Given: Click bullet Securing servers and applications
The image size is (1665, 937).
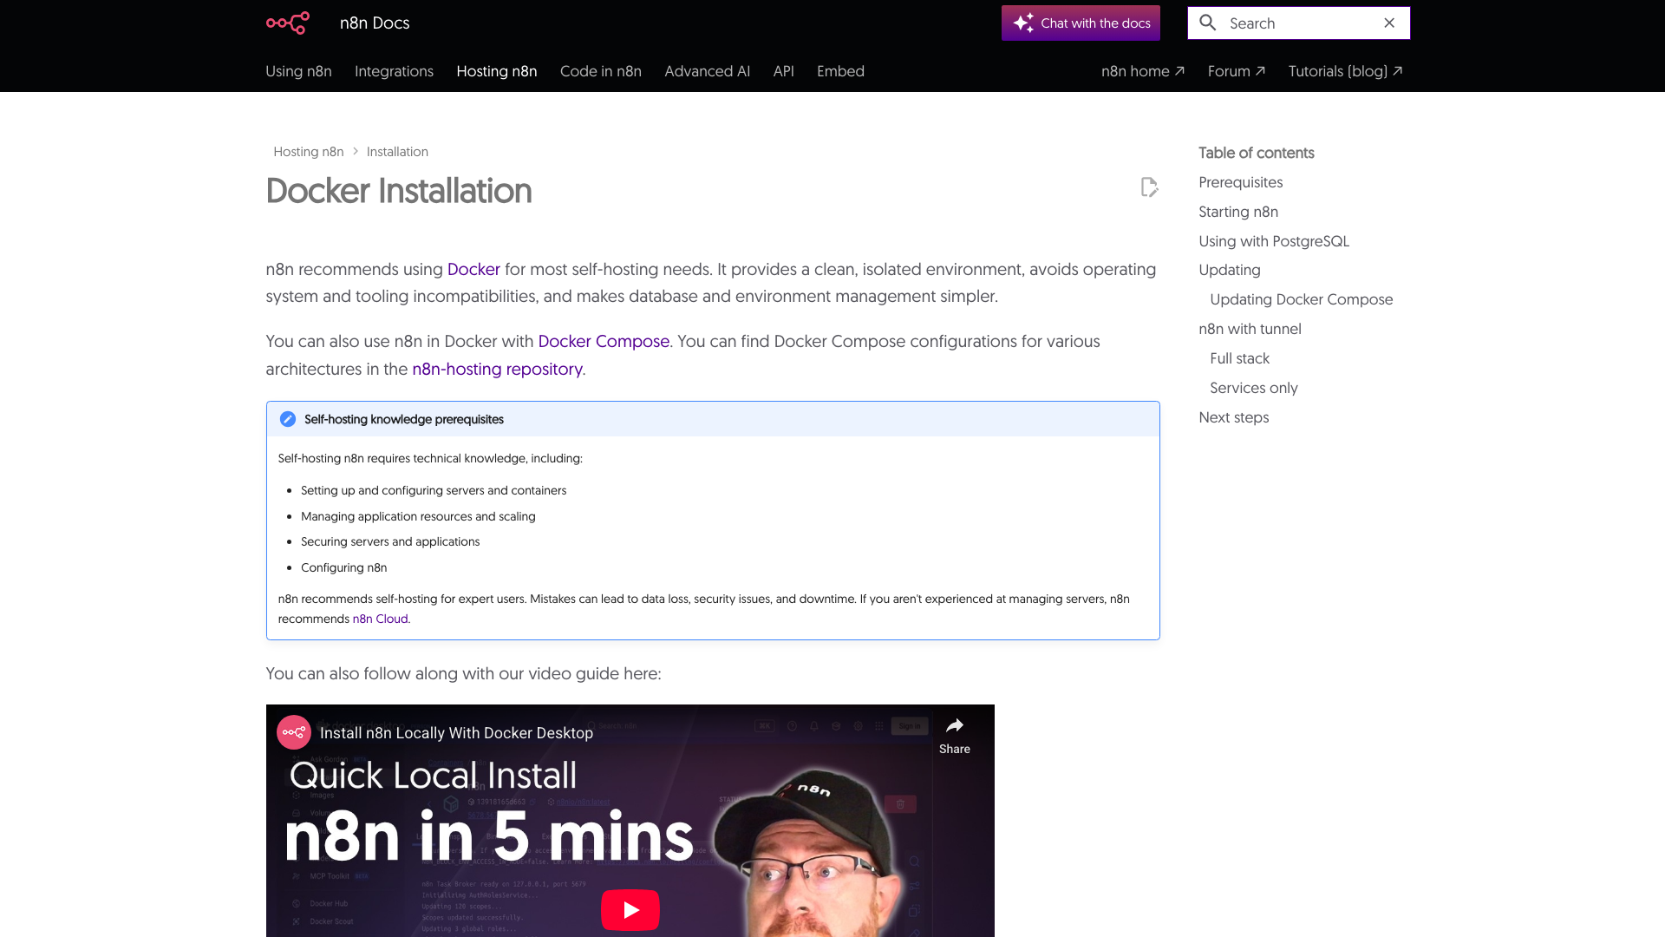Looking at the screenshot, I should pyautogui.click(x=390, y=541).
